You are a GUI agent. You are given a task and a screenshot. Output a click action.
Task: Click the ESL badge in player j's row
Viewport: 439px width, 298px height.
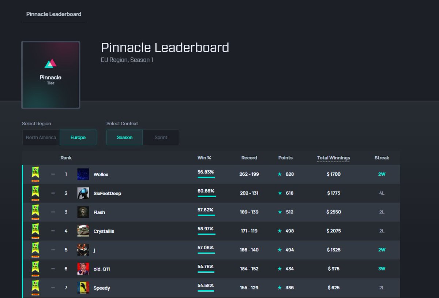35,250
